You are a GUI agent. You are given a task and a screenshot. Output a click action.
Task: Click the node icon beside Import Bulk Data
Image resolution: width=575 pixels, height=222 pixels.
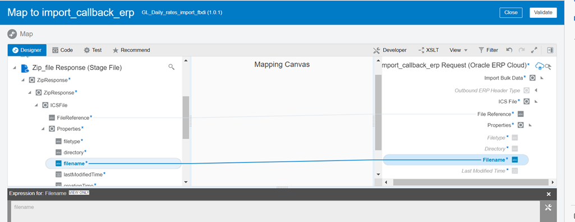533,78
